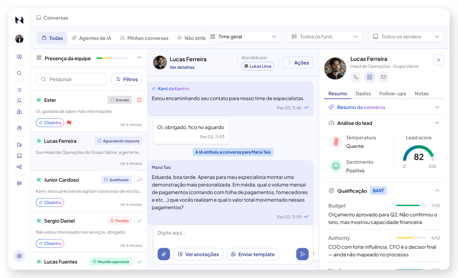458x278 pixels.
Task: Open the Follow-ups tab
Action: [393, 94]
